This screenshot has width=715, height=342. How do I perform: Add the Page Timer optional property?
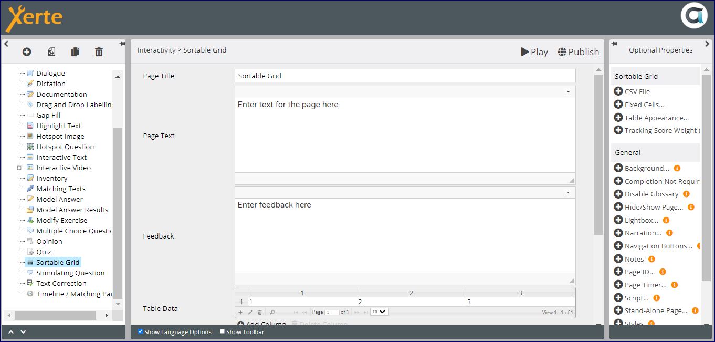pyautogui.click(x=618, y=285)
